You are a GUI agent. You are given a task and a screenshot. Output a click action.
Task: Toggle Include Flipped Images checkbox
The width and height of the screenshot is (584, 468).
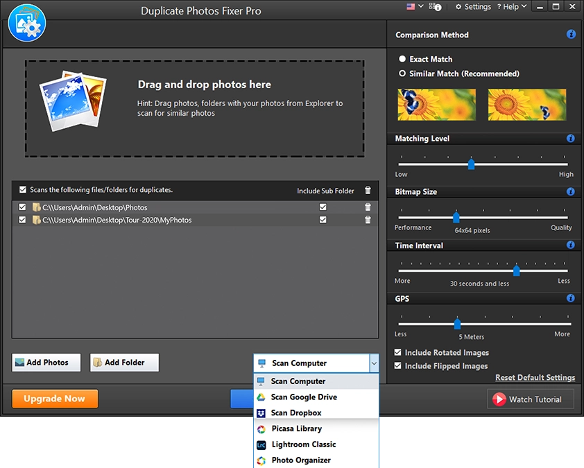(398, 365)
